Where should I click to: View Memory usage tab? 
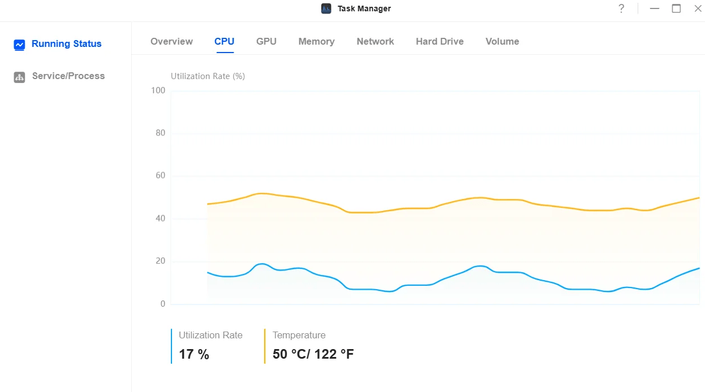pyautogui.click(x=316, y=41)
